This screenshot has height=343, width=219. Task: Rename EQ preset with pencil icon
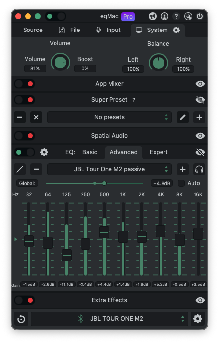20,169
